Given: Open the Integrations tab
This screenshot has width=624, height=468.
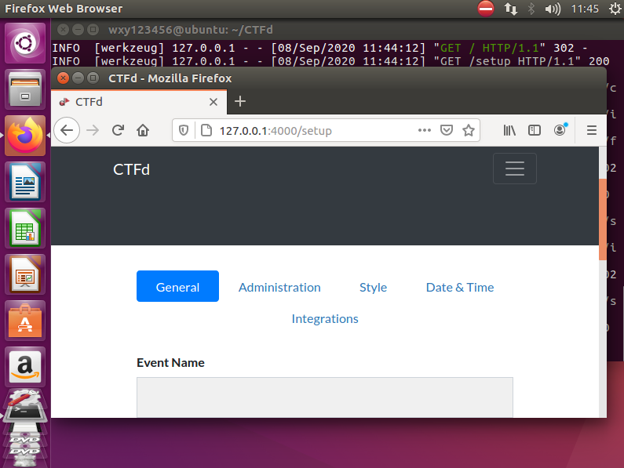Looking at the screenshot, I should (325, 318).
